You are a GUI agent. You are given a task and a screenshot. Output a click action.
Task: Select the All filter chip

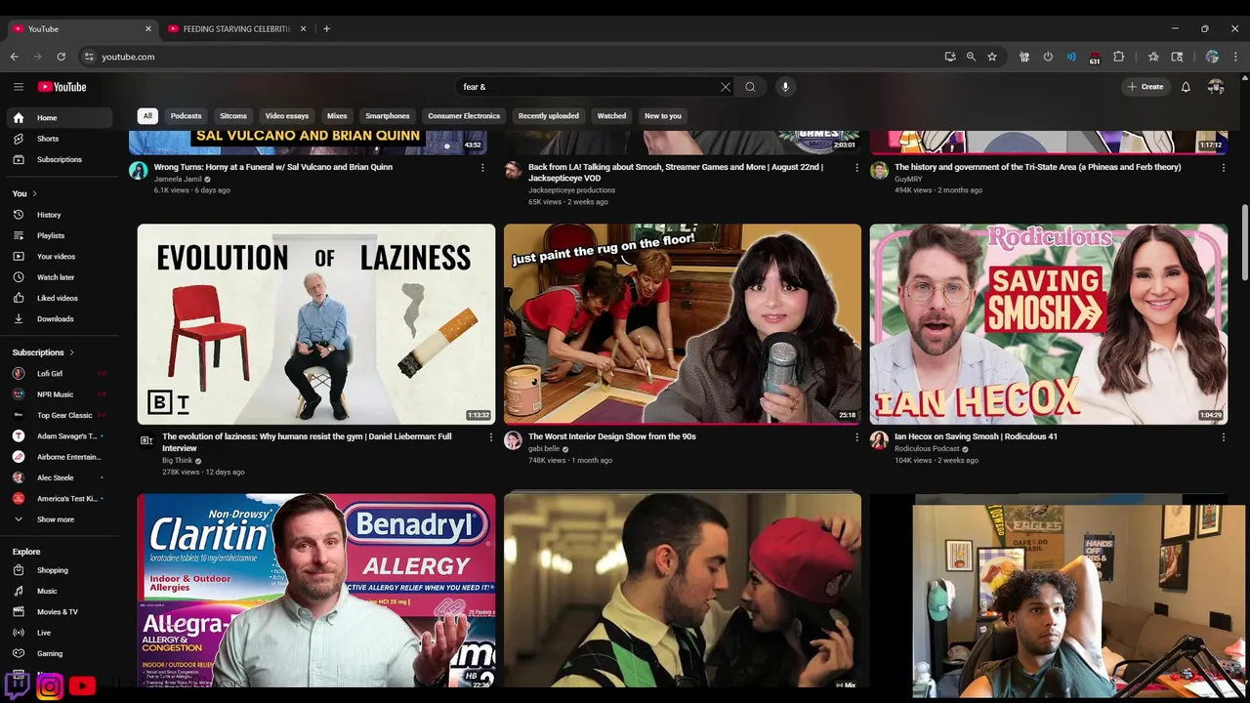pos(147,115)
